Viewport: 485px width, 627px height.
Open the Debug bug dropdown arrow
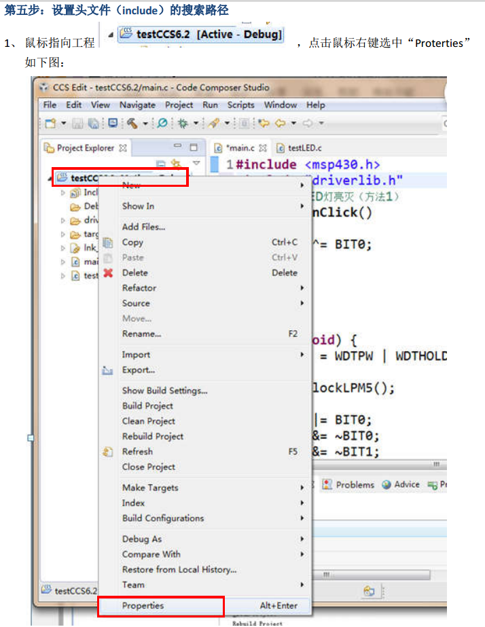(x=196, y=123)
